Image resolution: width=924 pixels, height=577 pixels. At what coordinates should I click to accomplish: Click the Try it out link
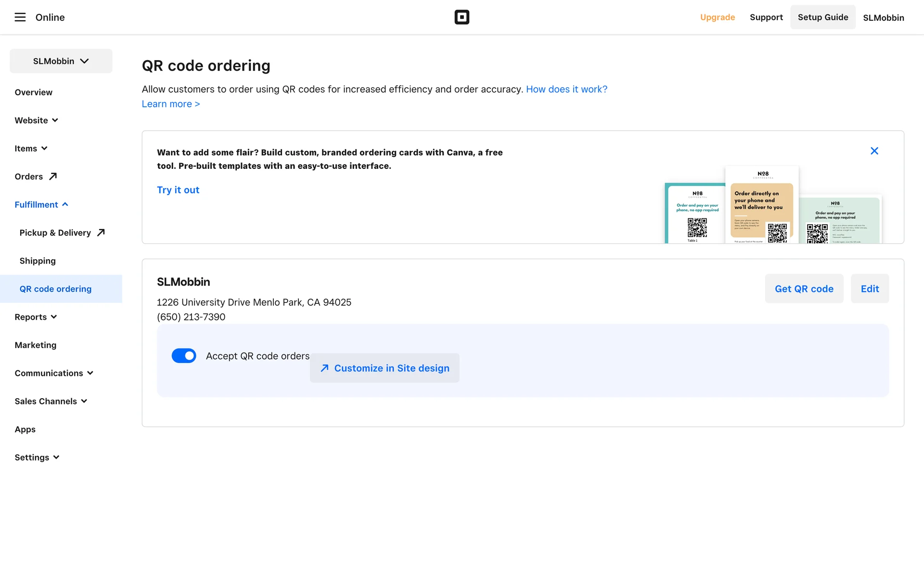pyautogui.click(x=178, y=190)
